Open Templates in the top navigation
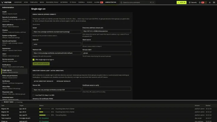 [34, 2]
